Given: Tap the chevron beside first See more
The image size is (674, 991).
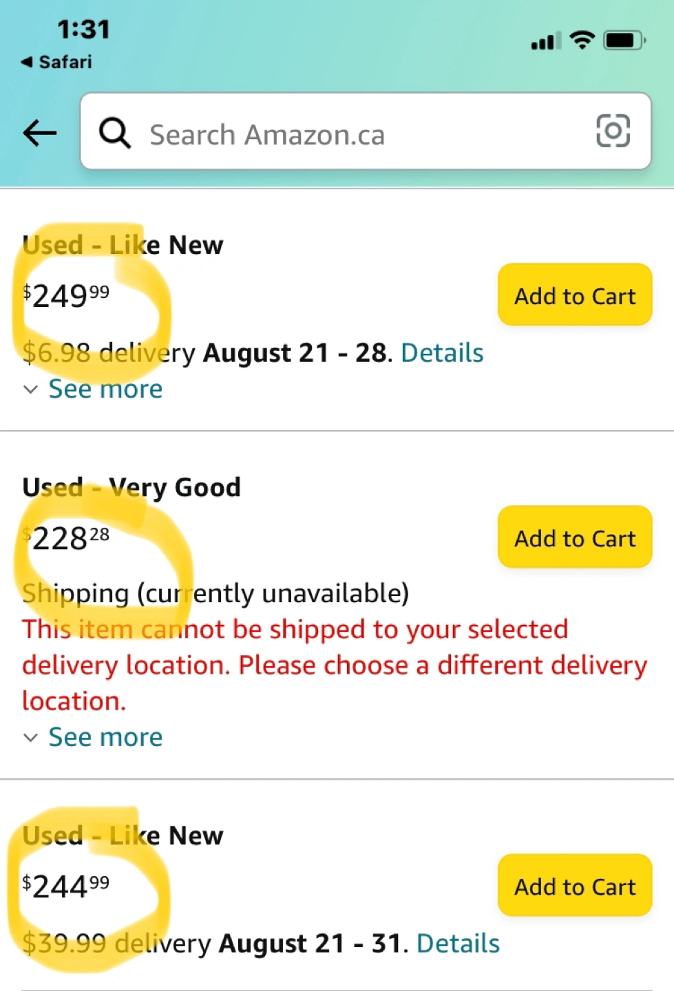Looking at the screenshot, I should coord(30,390).
